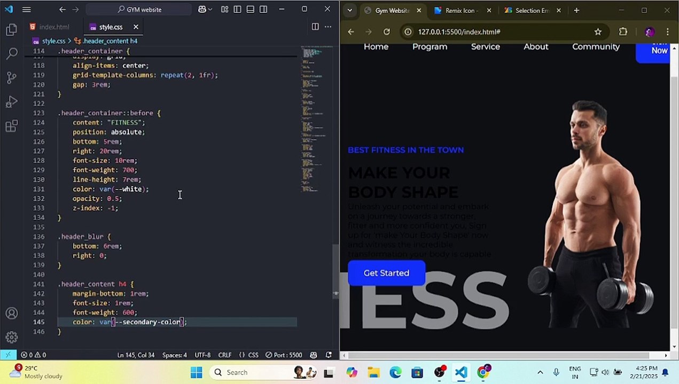Go back in the Chrome browser
This screenshot has width=679, height=384.
coord(351,31)
